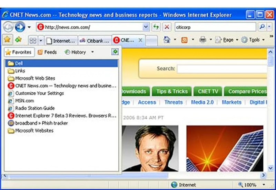Click the Home page icon
This screenshot has height=190, width=276.
pos(167,40)
